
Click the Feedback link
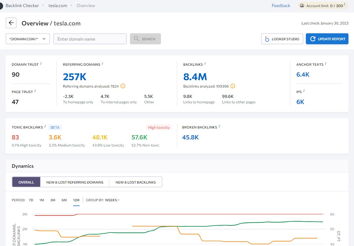tap(281, 5)
